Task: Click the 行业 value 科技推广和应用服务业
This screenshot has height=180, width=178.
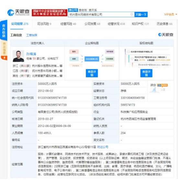Action: click(134, 112)
